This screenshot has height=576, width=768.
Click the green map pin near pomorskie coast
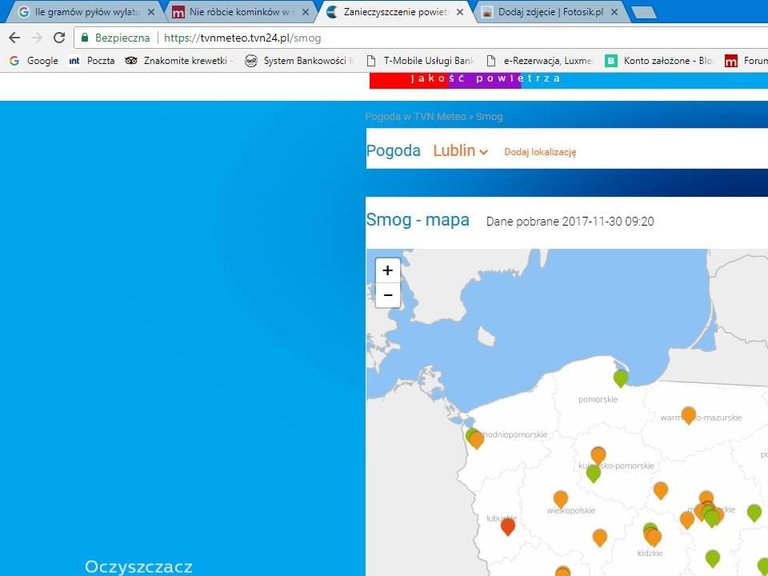(621, 377)
